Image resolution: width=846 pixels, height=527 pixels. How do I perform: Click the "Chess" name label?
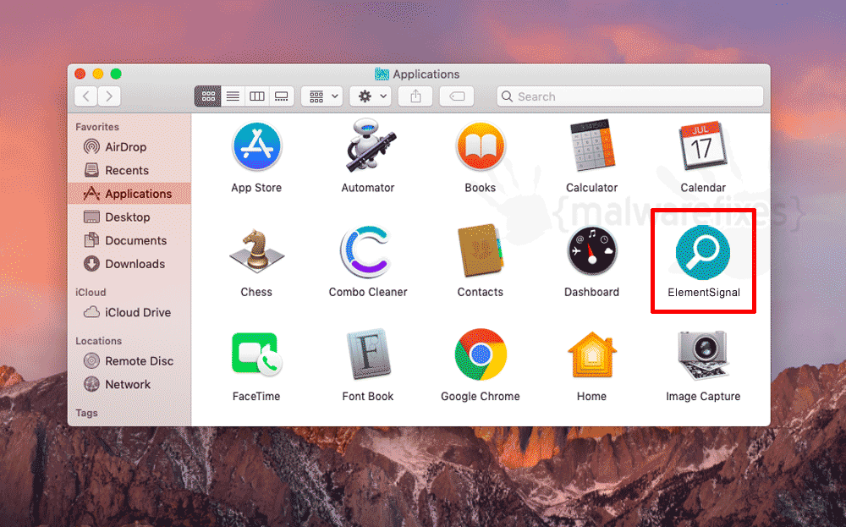coord(256,293)
